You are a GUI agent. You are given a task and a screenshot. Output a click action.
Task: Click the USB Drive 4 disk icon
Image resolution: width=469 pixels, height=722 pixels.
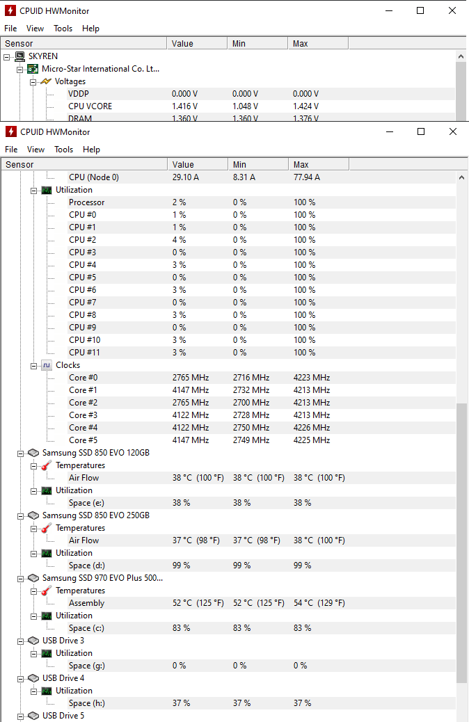pyautogui.click(x=33, y=678)
